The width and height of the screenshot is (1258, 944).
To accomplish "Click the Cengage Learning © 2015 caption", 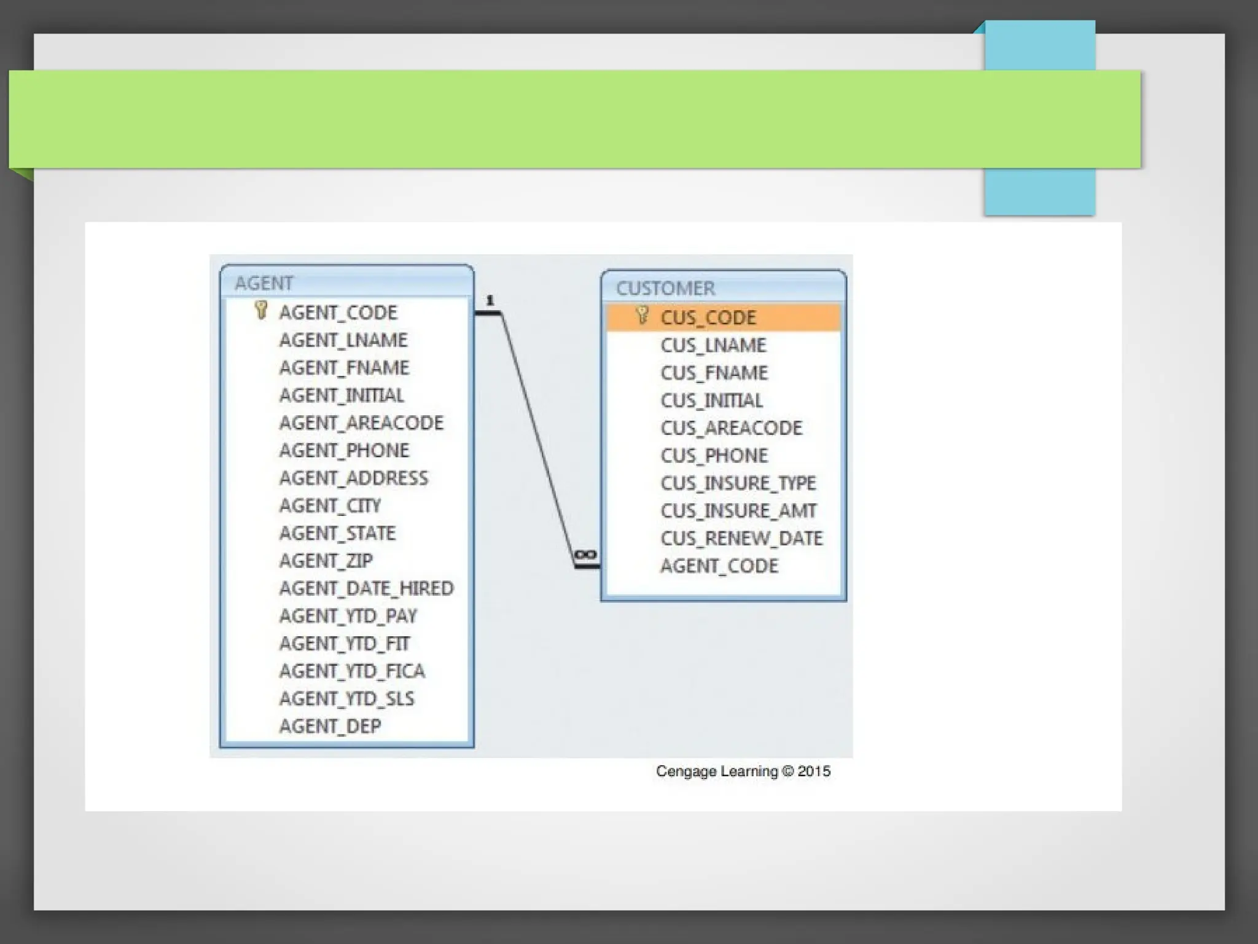I will 743,771.
